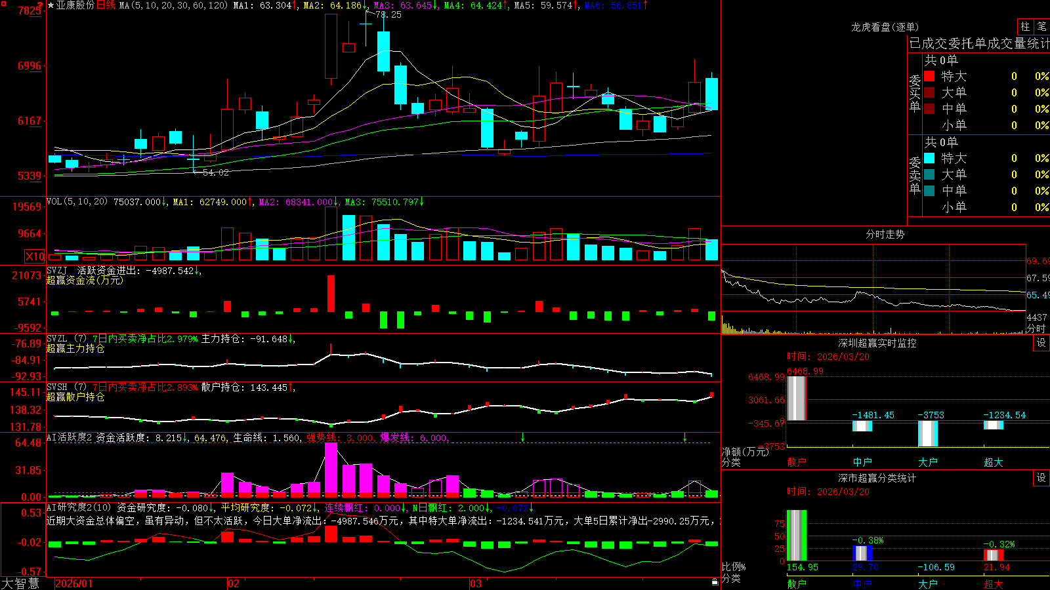This screenshot has height=590, width=1050.
Task: Click the red 特大 buy-order color square
Action: (929, 76)
